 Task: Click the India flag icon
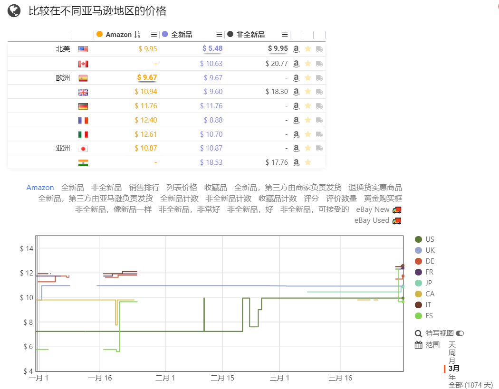83,163
